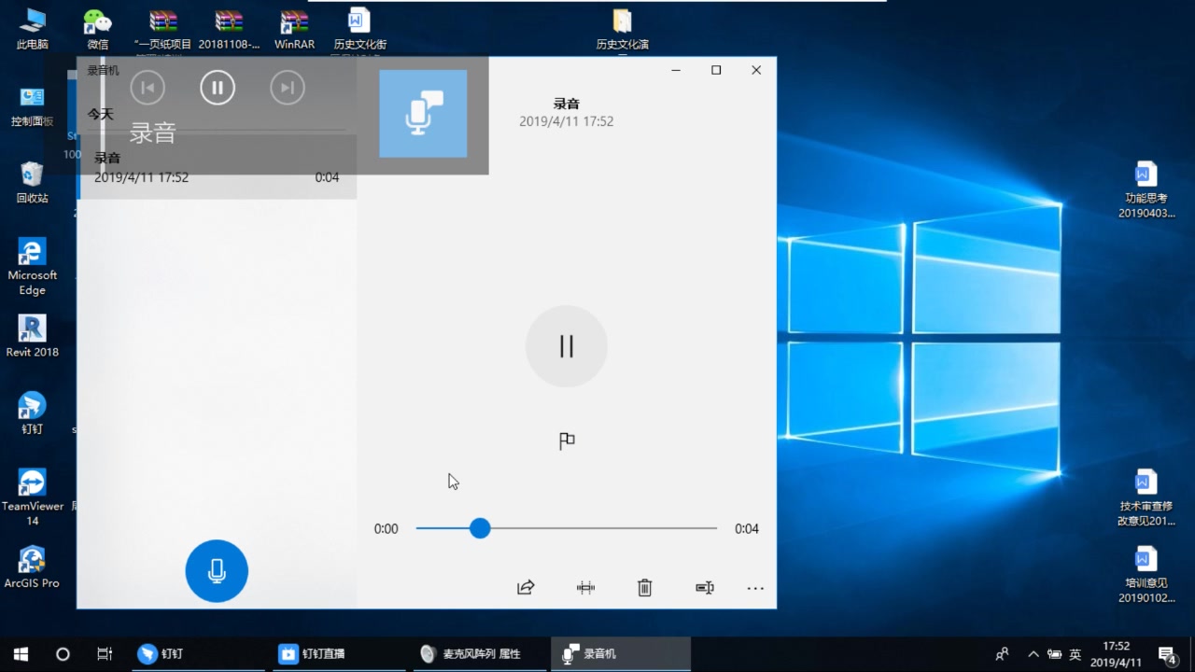Click the battery icon in tray
Screen dimensions: 1195x672
click(1054, 654)
